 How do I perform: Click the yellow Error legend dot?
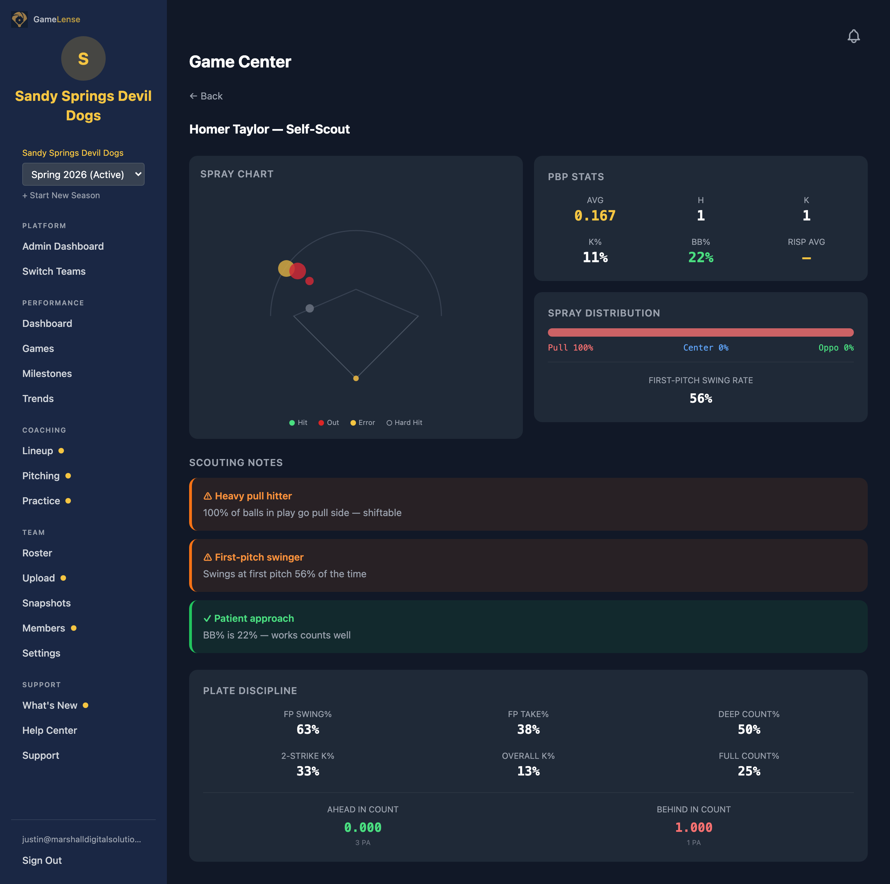353,423
